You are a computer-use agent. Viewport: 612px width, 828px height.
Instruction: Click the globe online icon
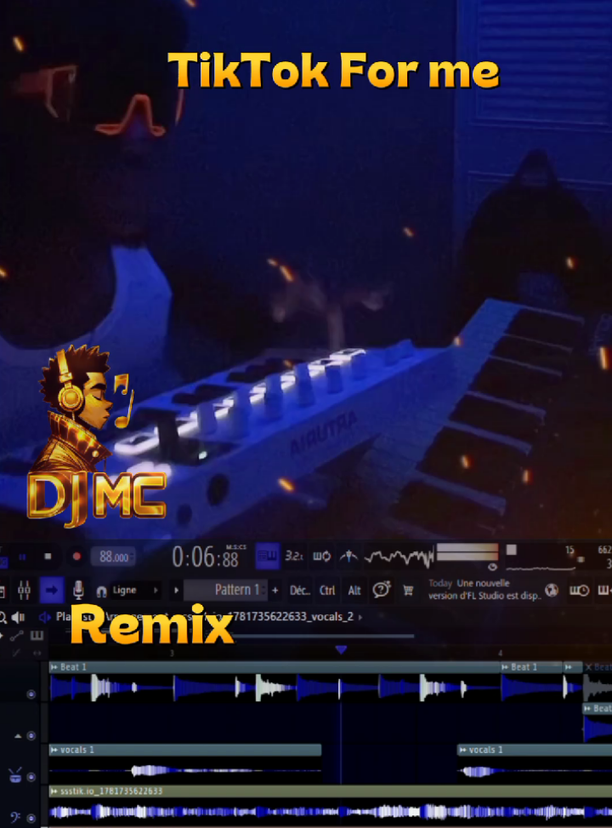(552, 590)
